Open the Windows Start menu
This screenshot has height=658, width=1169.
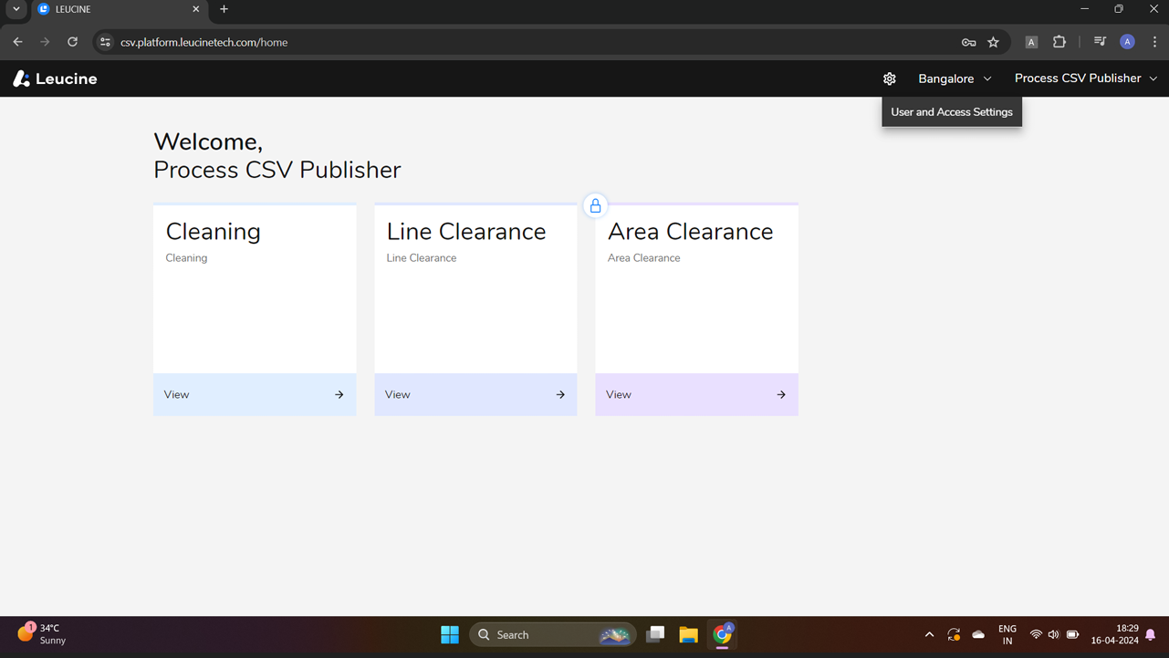(450, 634)
